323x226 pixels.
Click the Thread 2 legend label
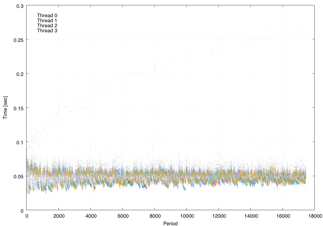(x=47, y=26)
